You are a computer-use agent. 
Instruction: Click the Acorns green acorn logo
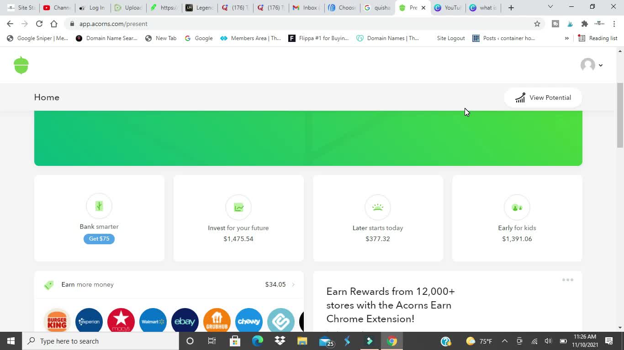point(21,65)
